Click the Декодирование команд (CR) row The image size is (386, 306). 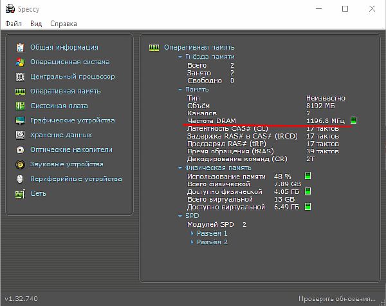[251, 159]
